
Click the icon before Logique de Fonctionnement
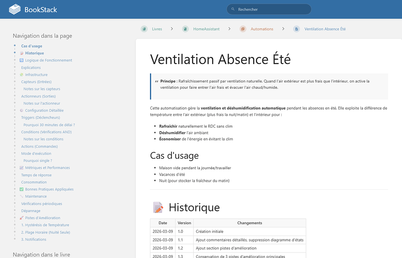pyautogui.click(x=22, y=60)
